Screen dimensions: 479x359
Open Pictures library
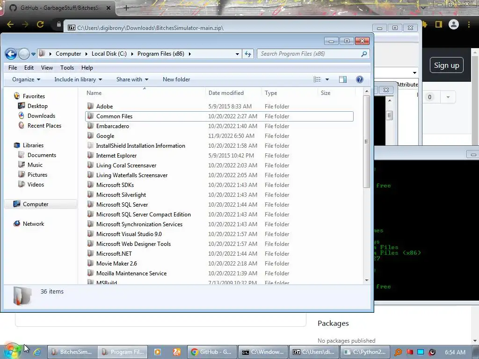click(x=37, y=175)
